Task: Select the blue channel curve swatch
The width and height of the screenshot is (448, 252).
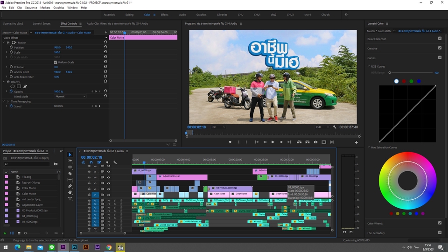Action: tap(419, 81)
